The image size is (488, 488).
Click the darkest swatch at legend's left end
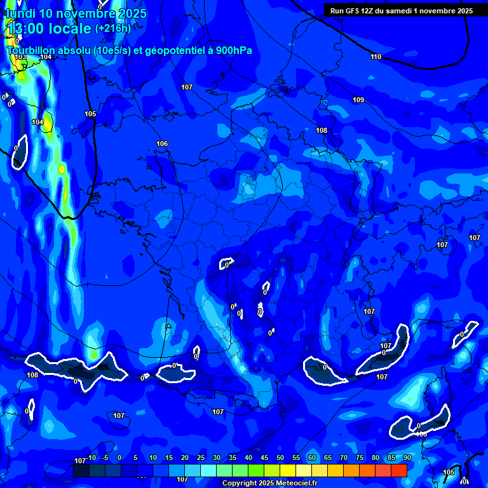[x=81, y=470]
